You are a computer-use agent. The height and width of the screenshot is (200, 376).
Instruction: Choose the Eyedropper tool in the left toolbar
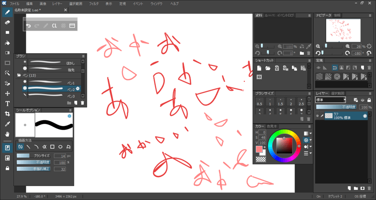7,124
